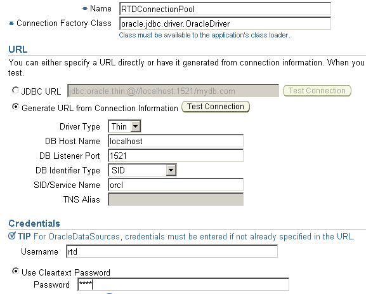Select the Use Cleartext Password radio button
The image size is (366, 294).
15,271
